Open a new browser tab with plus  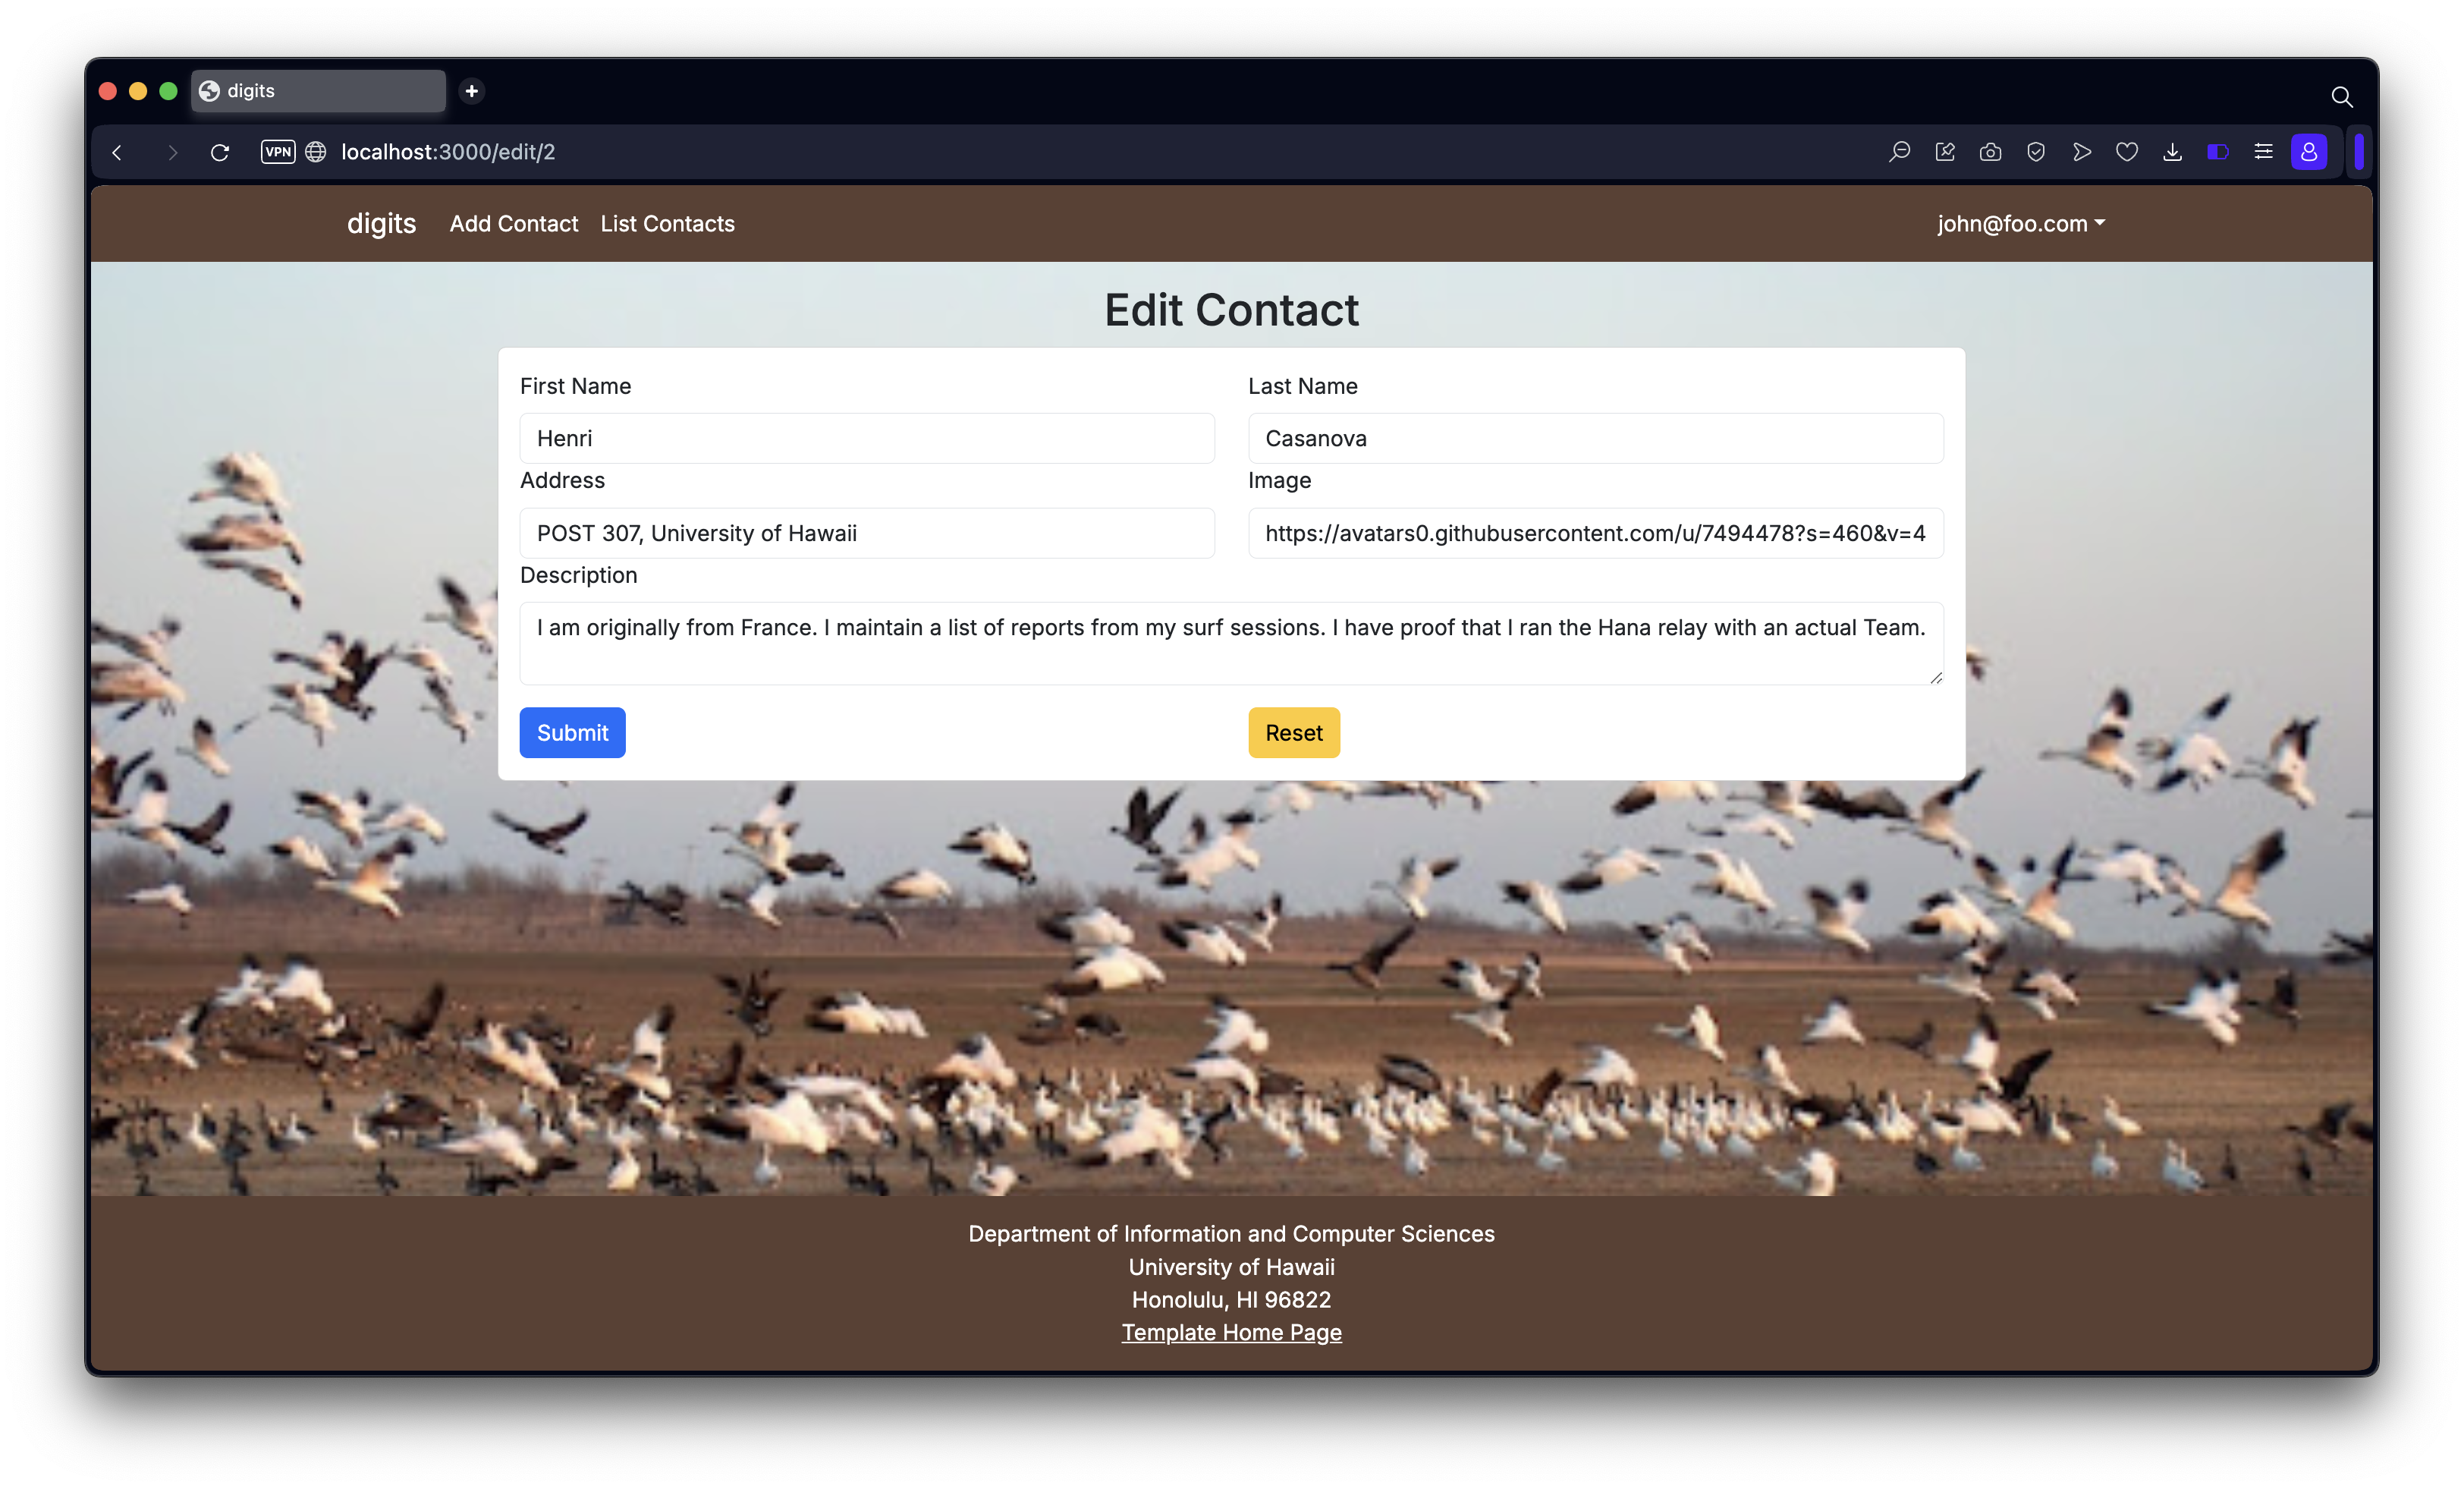coord(472,91)
